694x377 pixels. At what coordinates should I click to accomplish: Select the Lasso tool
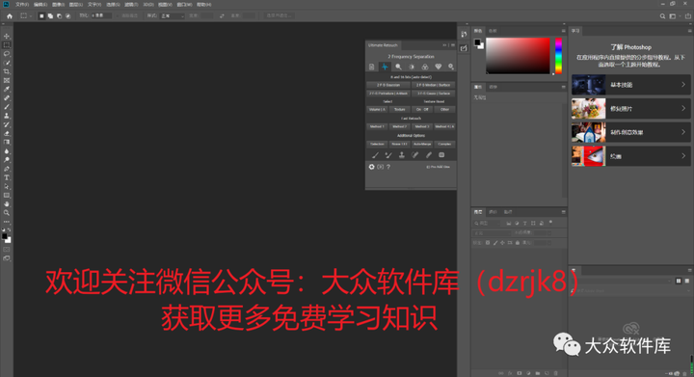[x=7, y=54]
